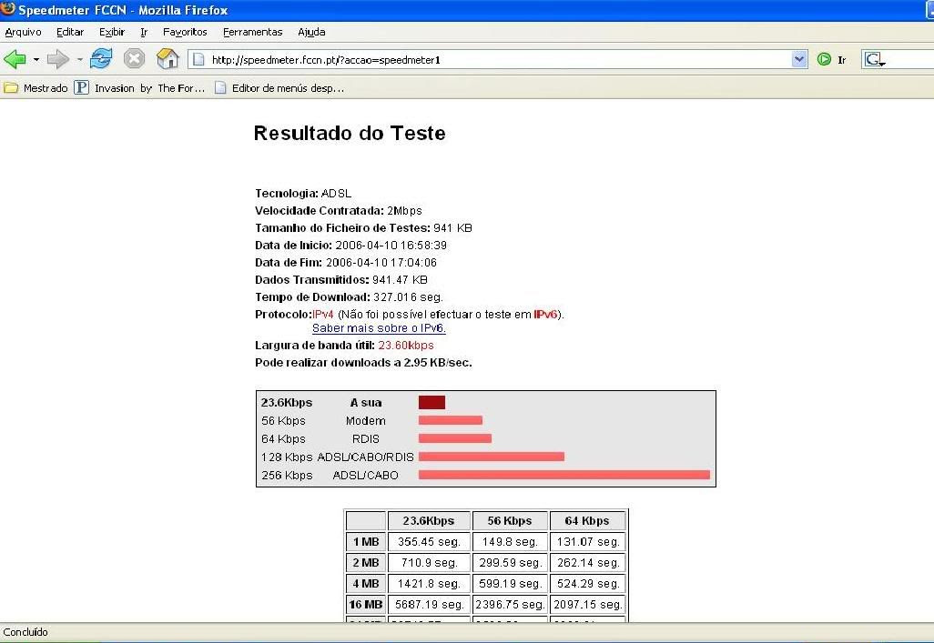Click the 64 Kbps RDIS bar

pyautogui.click(x=455, y=438)
